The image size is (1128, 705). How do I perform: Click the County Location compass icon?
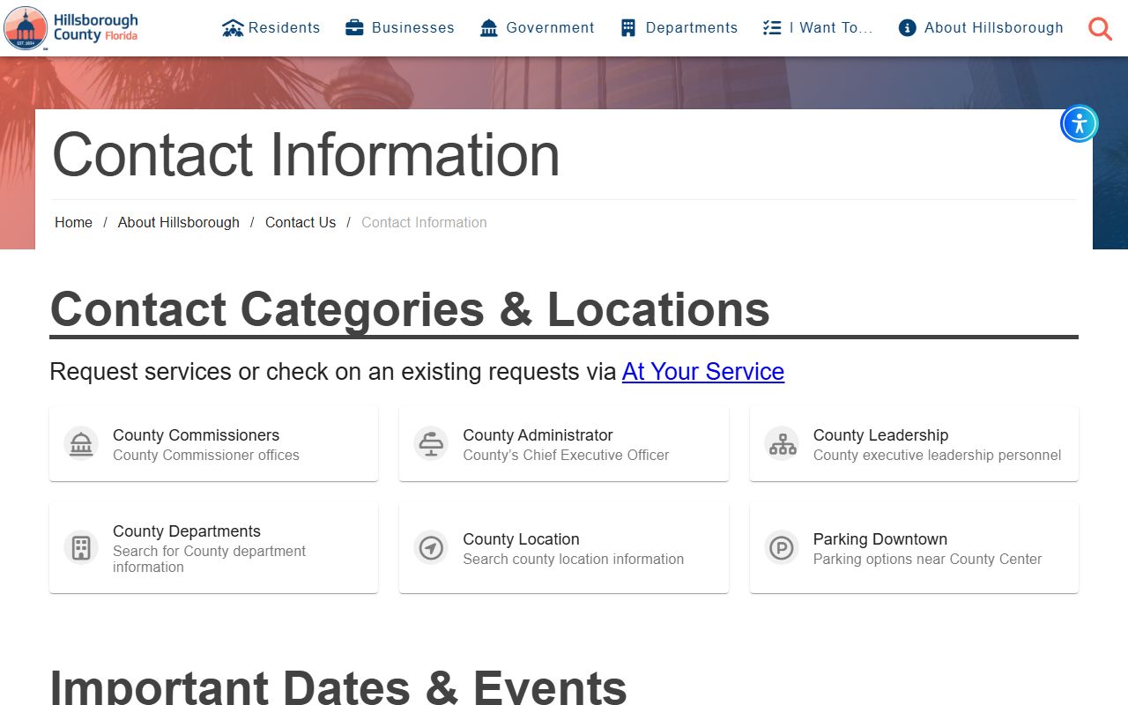click(x=431, y=547)
